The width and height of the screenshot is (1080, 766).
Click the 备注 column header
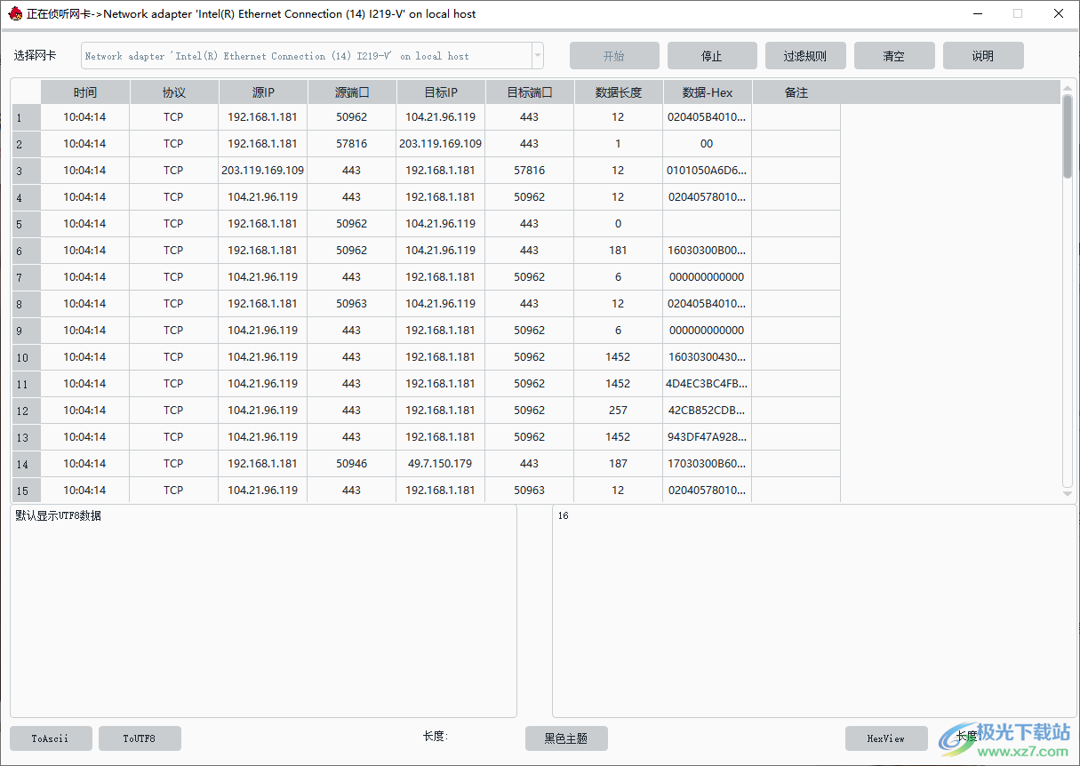pyautogui.click(x=796, y=92)
